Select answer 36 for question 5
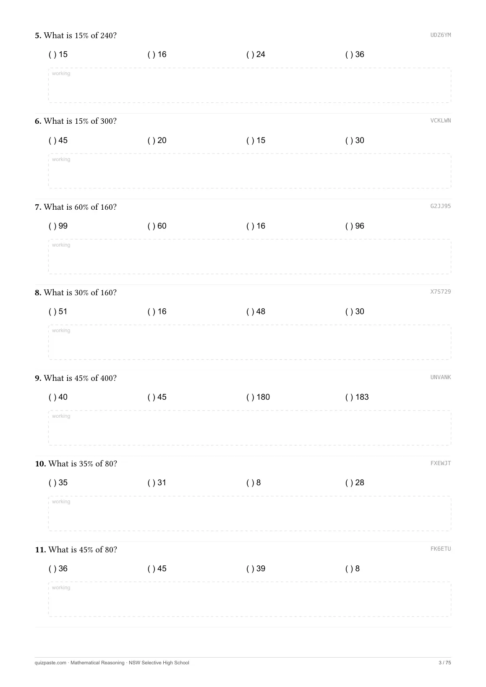This screenshot has height=687, width=486. coord(355,55)
